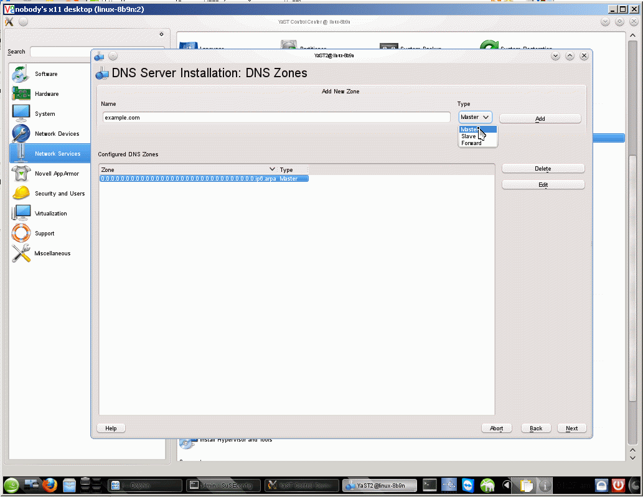Switch to Dolphin taskbar entry

pyautogui.click(x=145, y=486)
